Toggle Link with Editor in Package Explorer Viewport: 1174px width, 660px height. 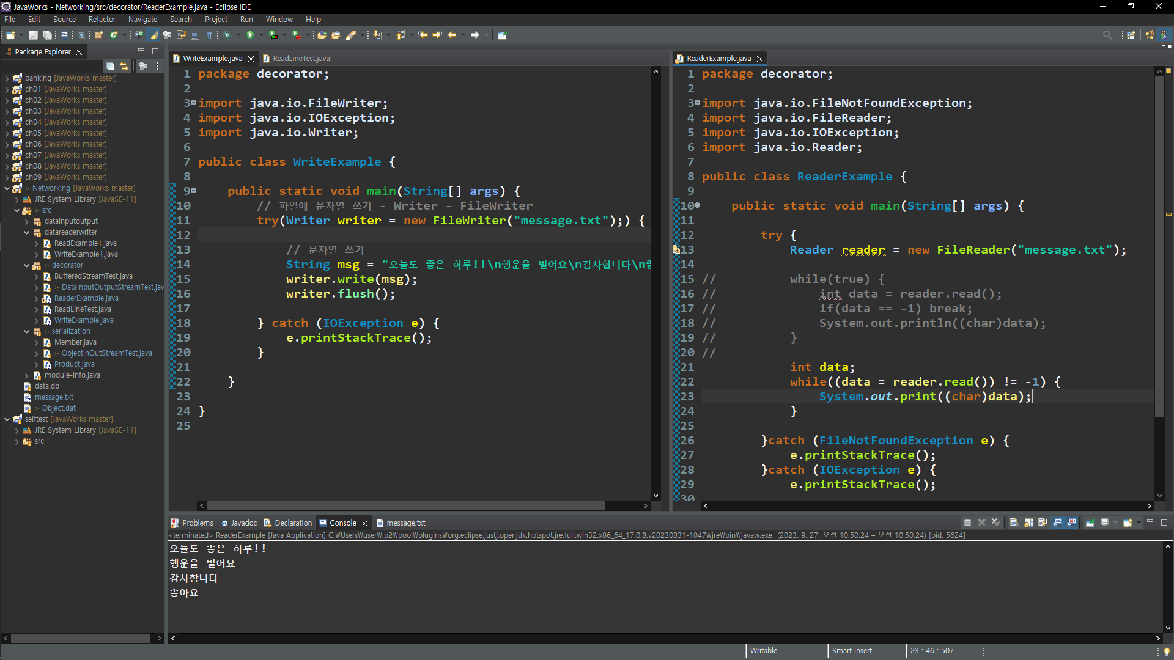[124, 66]
